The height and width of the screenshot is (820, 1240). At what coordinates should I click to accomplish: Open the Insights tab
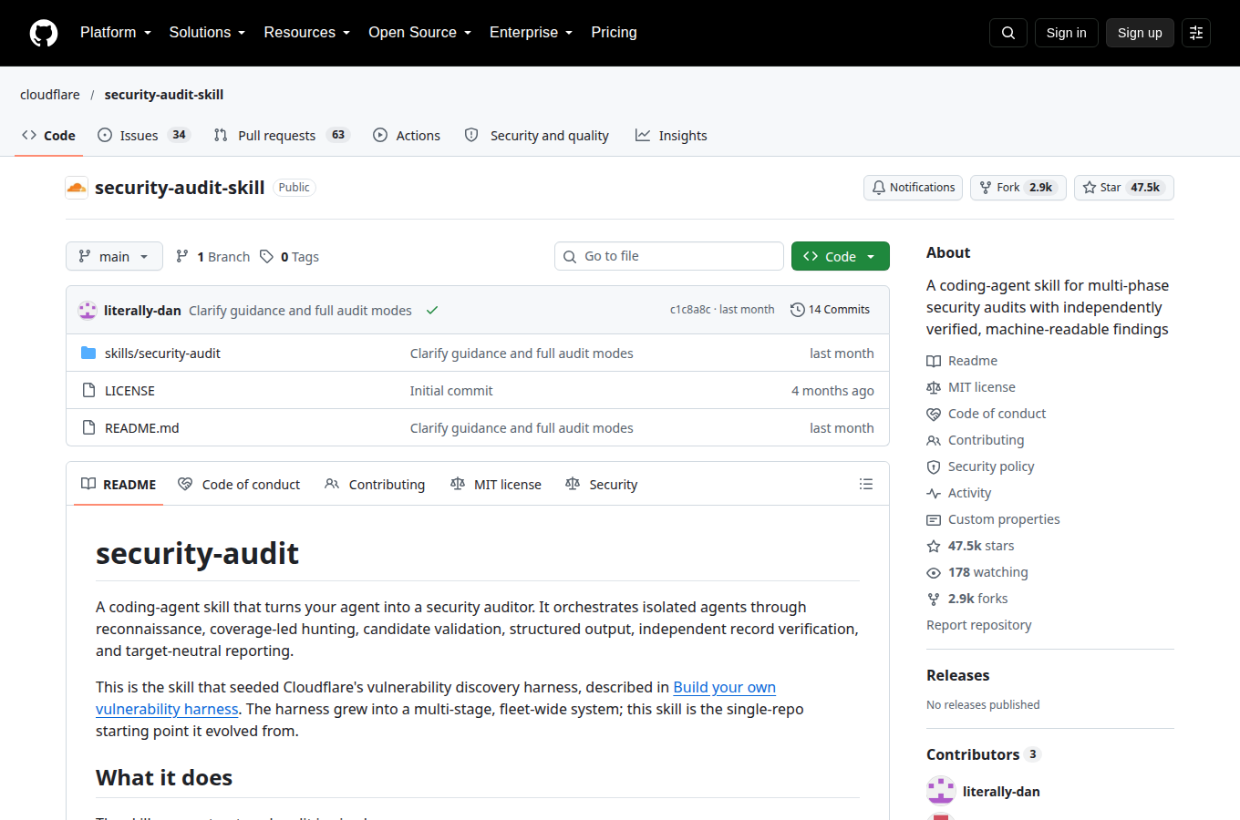point(671,135)
